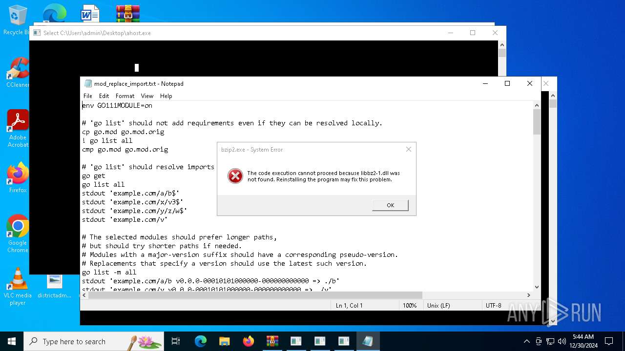Maximize the Notepad window
This screenshot has height=351, width=625.
(x=507, y=83)
